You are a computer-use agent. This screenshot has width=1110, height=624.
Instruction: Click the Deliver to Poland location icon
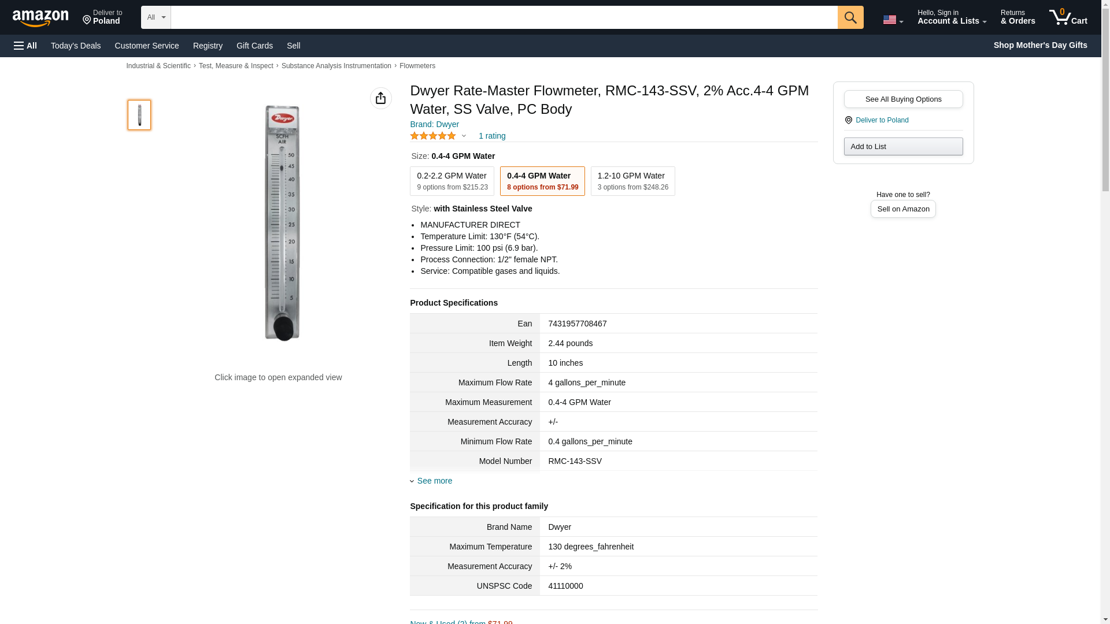point(848,120)
